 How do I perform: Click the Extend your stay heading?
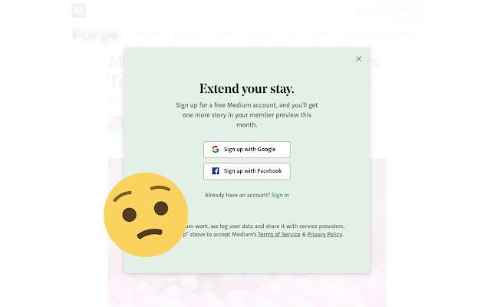247,89
